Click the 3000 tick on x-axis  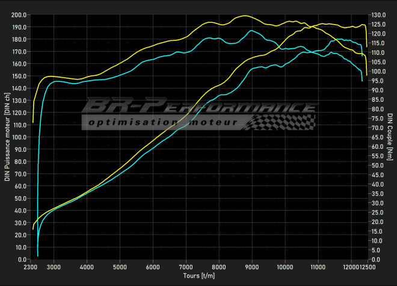(x=54, y=267)
